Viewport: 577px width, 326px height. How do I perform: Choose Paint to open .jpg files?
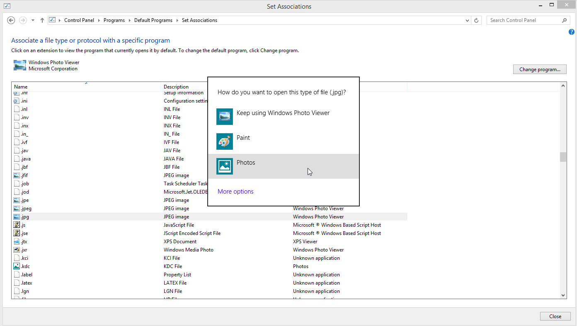pyautogui.click(x=284, y=141)
